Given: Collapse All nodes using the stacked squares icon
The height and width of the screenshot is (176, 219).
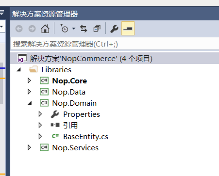Looking at the screenshot, I should 97,29.
